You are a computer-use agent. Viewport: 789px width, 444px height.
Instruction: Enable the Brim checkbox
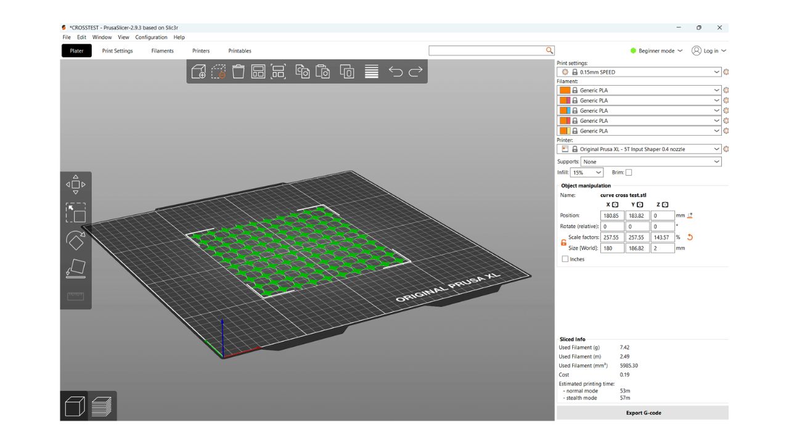pyautogui.click(x=629, y=173)
